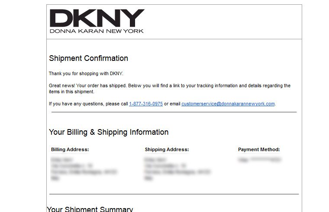Select the Payment Method label
329x212 pixels.
259,149
